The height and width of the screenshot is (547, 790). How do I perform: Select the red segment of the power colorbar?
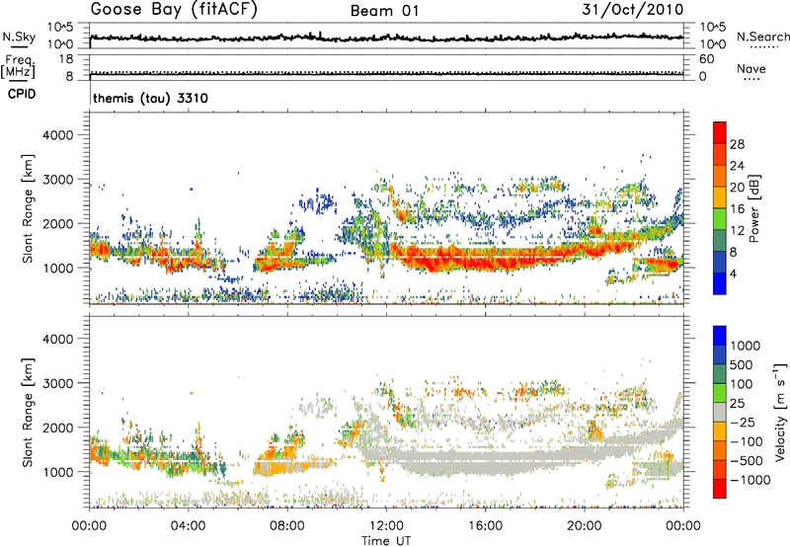coord(720,133)
